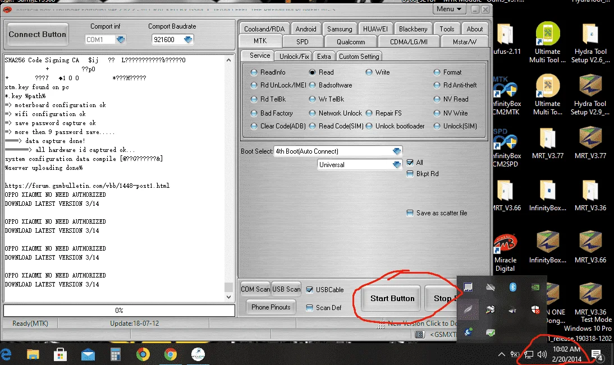
Task: Launch InfinityBox CM2SPD desktop shortcut
Action: click(x=506, y=148)
